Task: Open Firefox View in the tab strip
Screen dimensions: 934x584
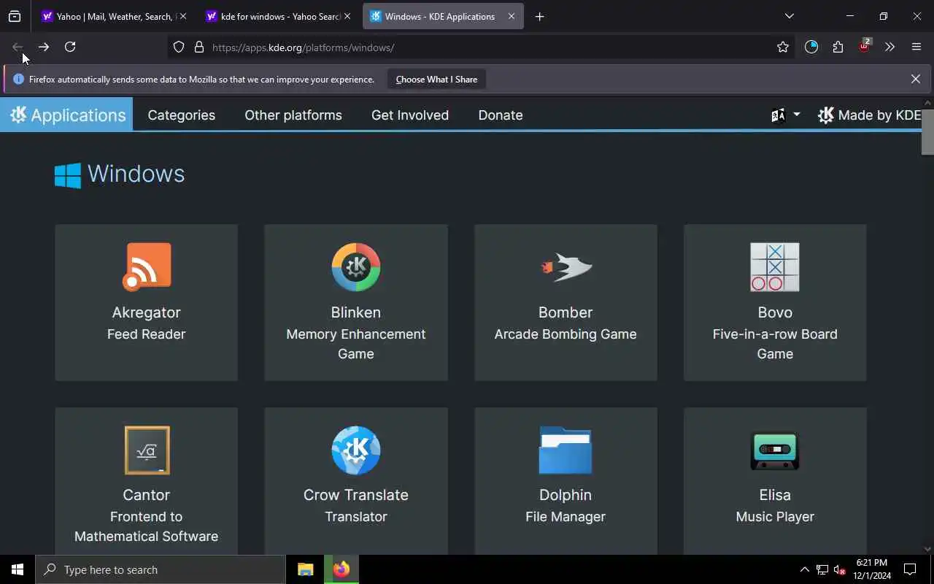Action: coord(15,16)
